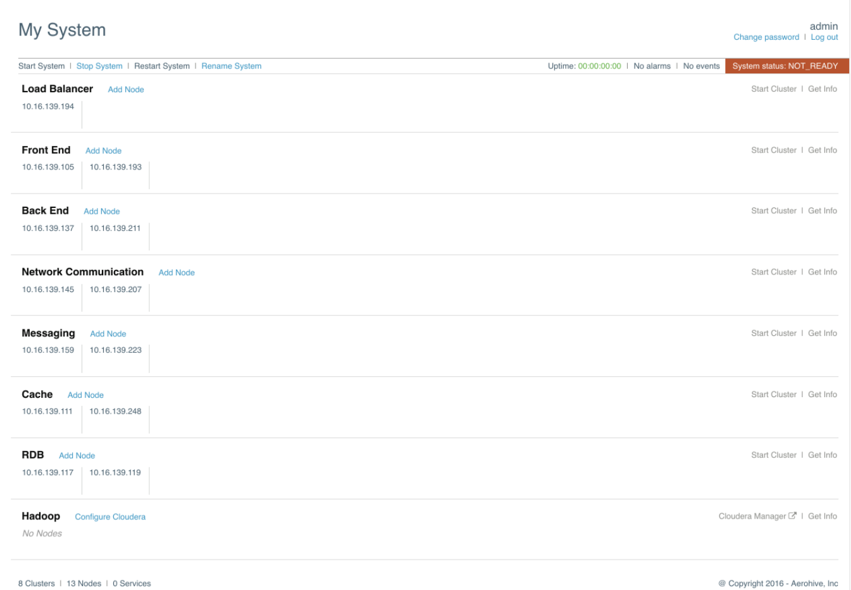
Task: Start Cluster for Back End
Action: [773, 211]
